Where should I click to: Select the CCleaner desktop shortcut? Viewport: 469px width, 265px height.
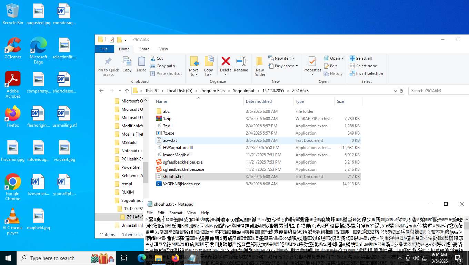click(x=13, y=48)
